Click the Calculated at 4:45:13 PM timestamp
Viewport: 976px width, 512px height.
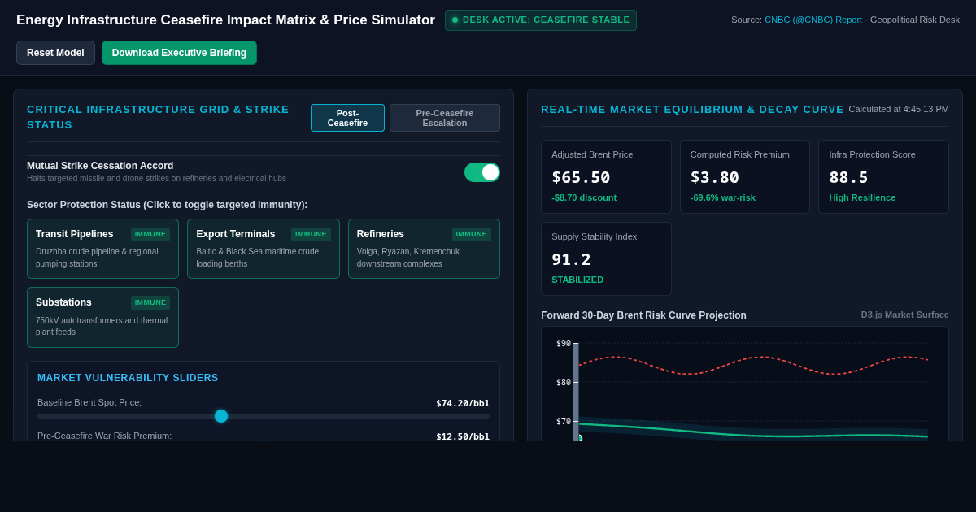pos(899,109)
